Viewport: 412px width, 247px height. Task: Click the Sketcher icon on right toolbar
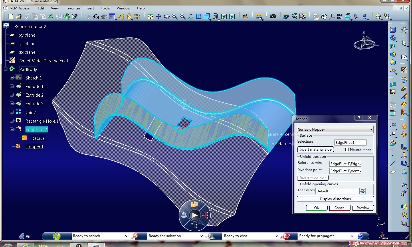pos(404,57)
